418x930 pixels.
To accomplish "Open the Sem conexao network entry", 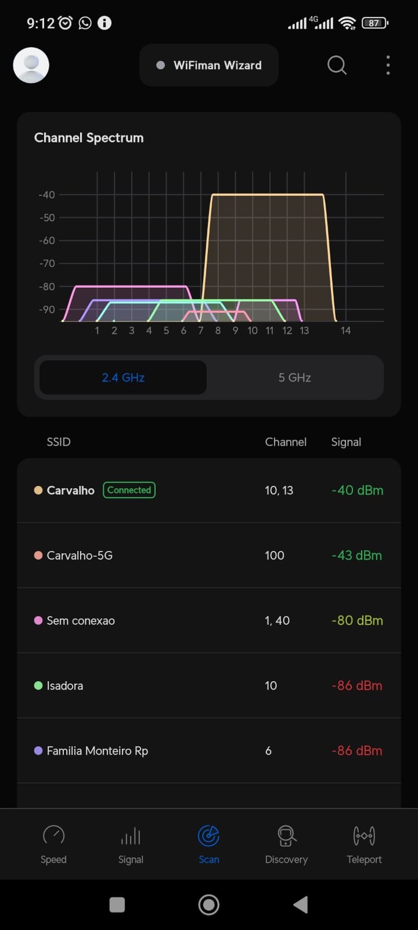I will click(209, 621).
